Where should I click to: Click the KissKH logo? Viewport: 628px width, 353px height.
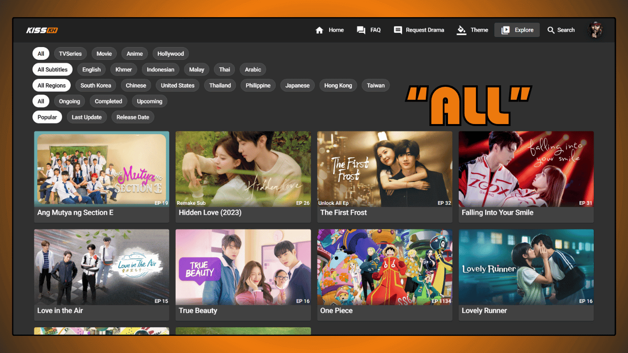pos(42,30)
